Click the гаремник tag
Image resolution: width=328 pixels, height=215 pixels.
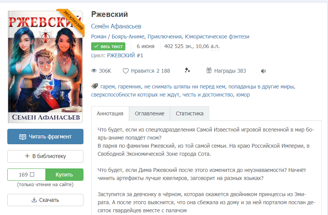130,87
